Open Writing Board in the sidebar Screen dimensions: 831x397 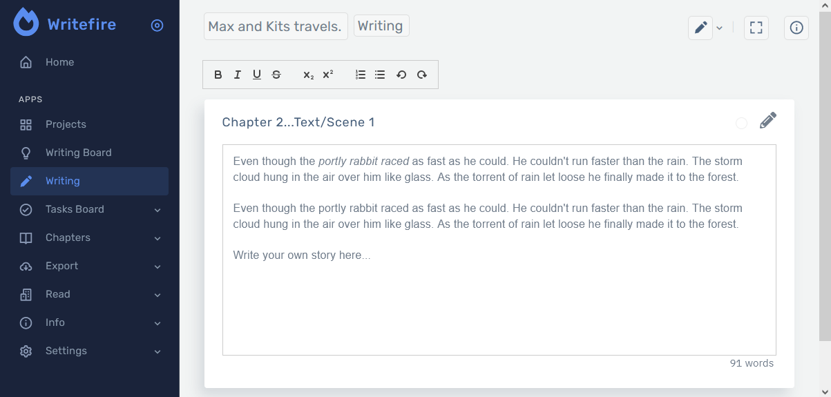coord(78,153)
